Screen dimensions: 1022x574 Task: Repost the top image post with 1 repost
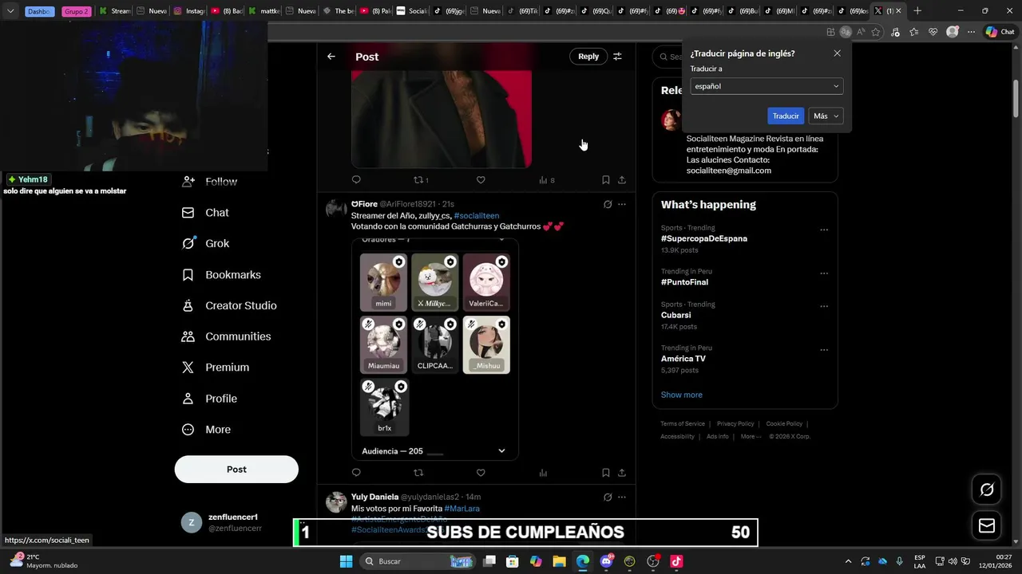point(421,180)
